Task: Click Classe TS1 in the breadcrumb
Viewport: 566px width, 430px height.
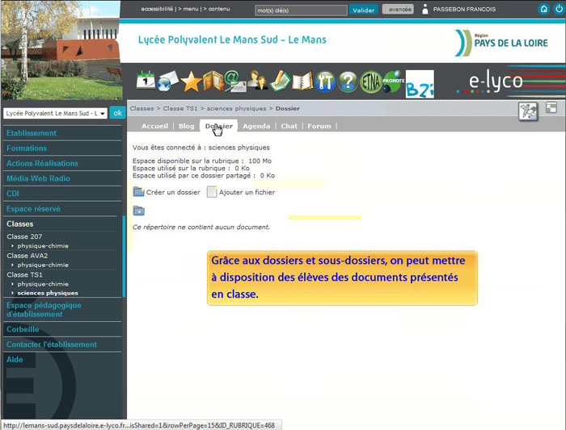Action: [180, 108]
